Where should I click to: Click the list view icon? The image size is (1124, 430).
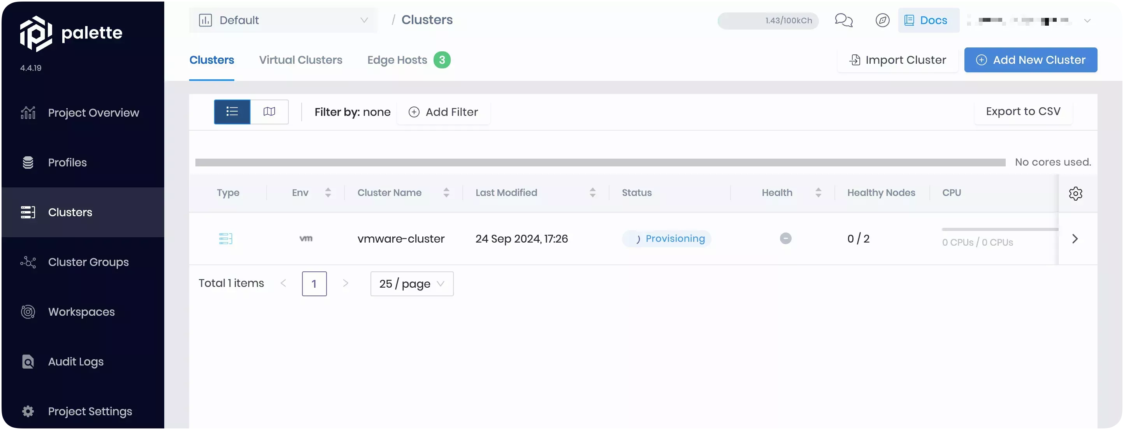coord(232,111)
